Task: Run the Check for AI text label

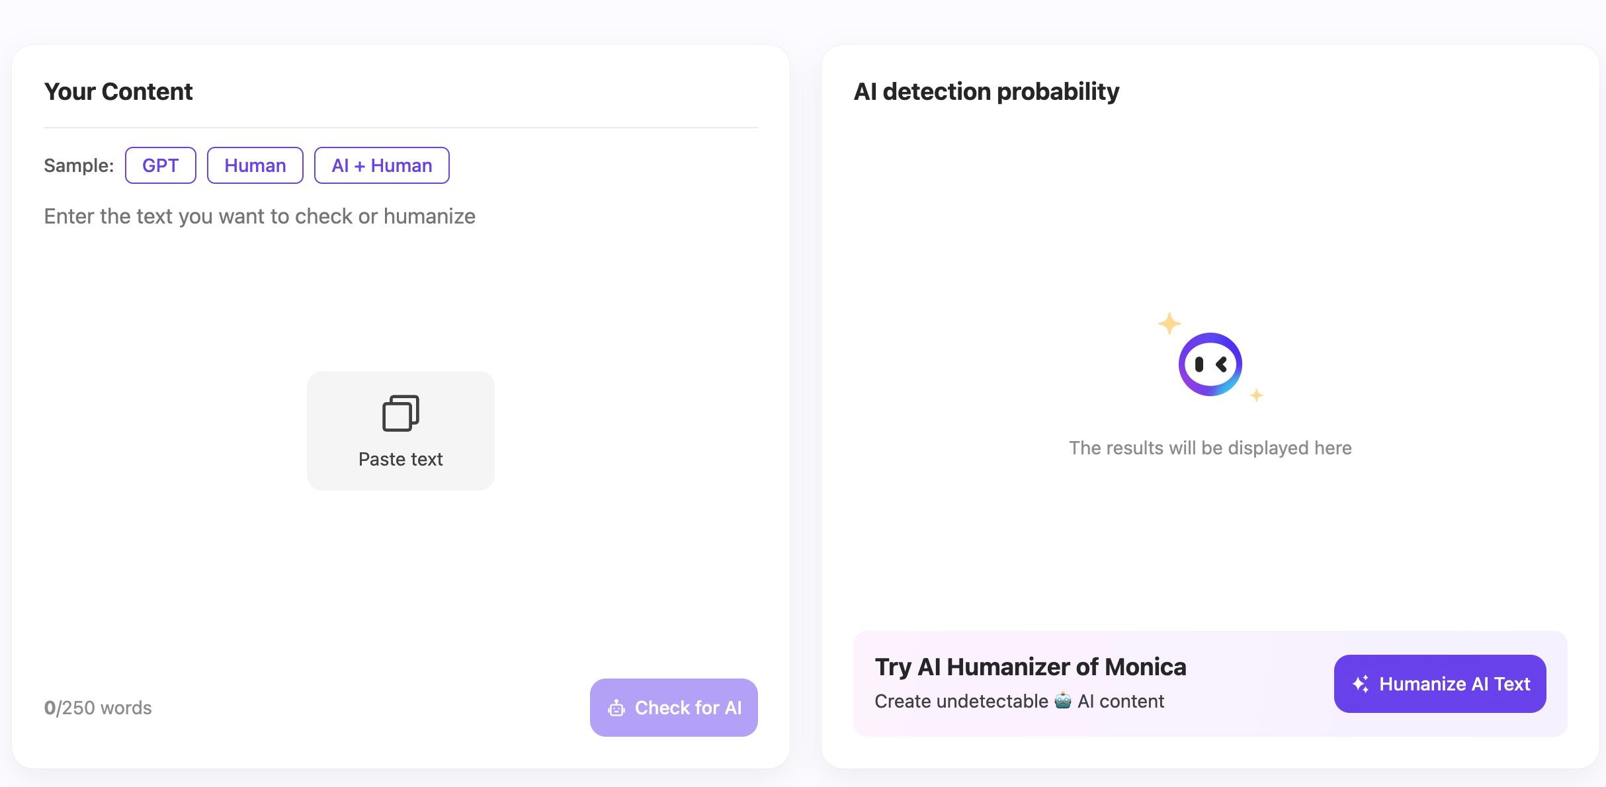Action: 688,708
